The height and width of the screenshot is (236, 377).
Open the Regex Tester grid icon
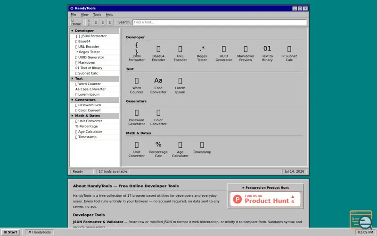pos(202,53)
